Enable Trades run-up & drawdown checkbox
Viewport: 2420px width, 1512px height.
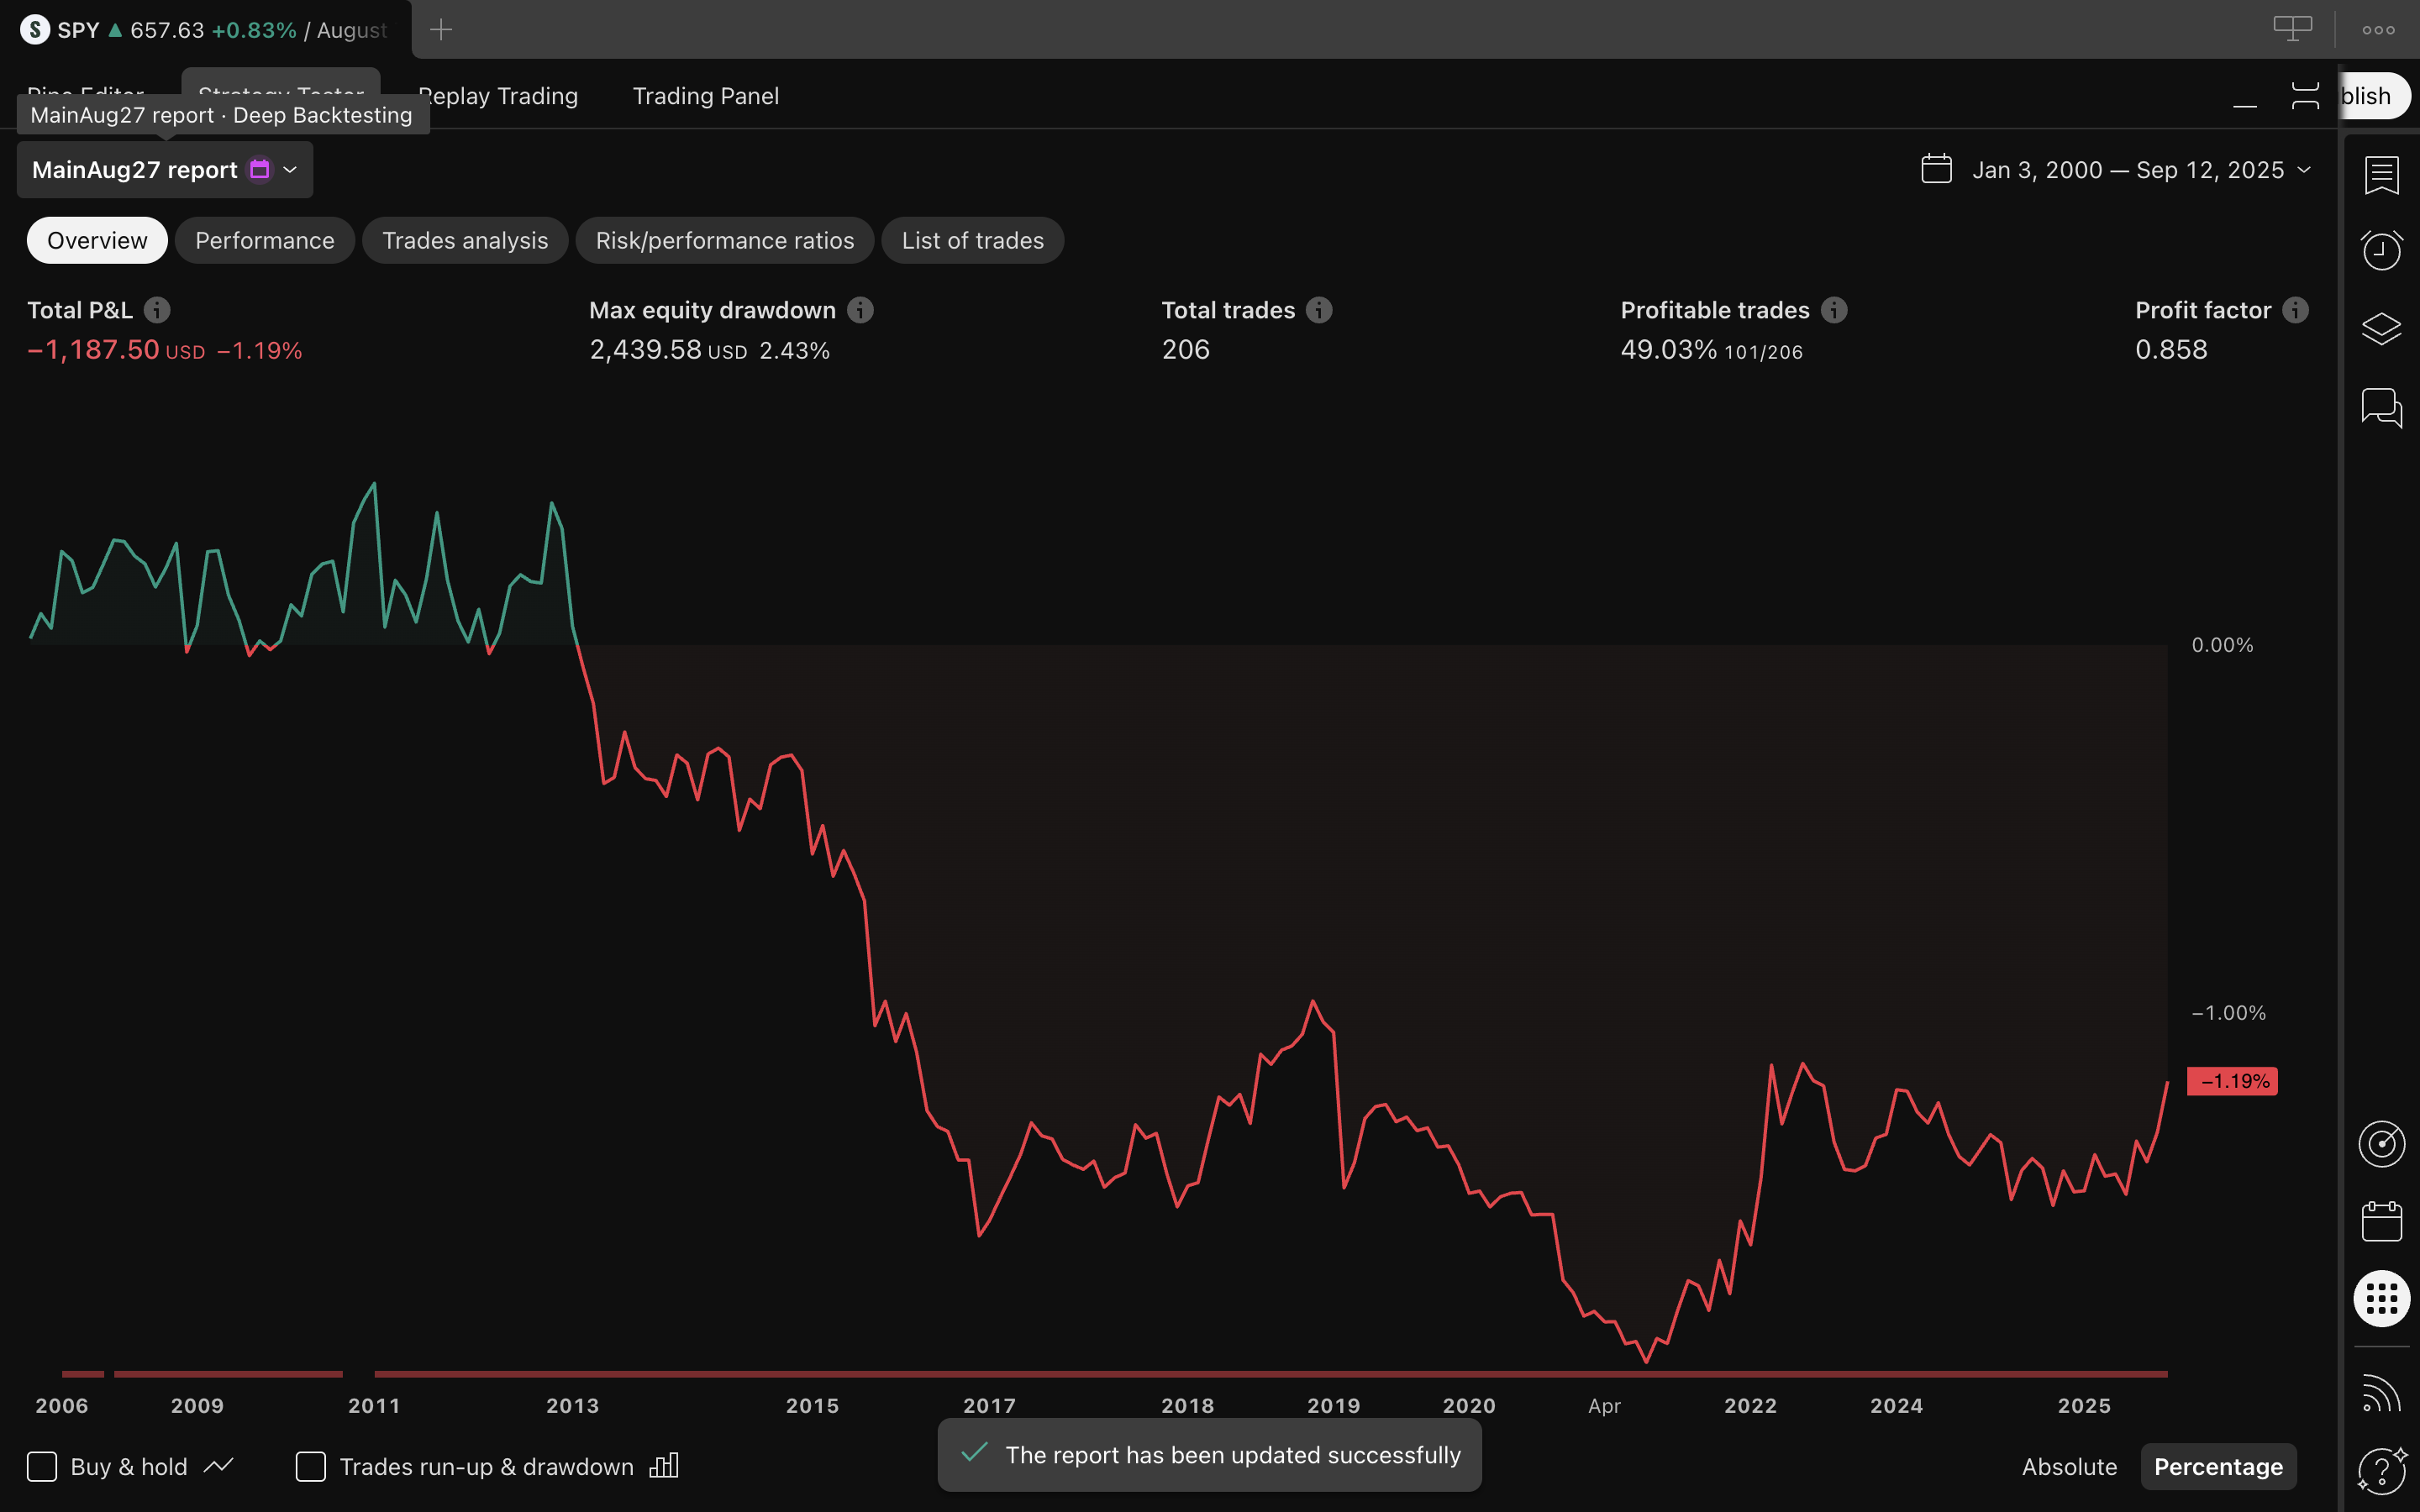coord(311,1466)
